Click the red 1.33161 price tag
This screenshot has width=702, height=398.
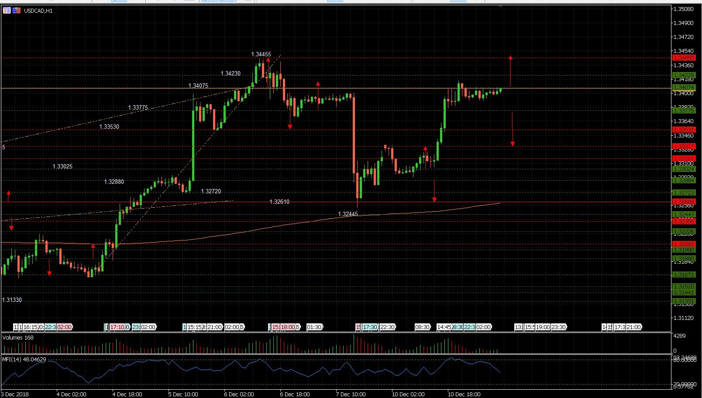pos(684,158)
